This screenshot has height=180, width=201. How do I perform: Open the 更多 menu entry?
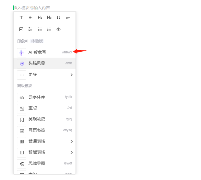tap(45, 75)
